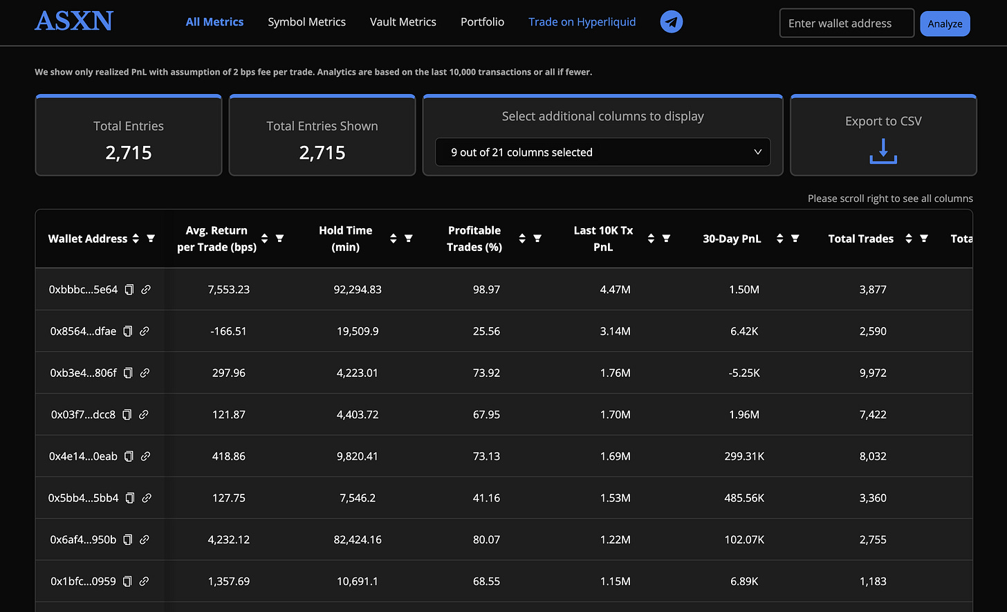1007x612 pixels.
Task: Open link icon for wallet 0x5bb4...5bb4
Action: point(147,498)
